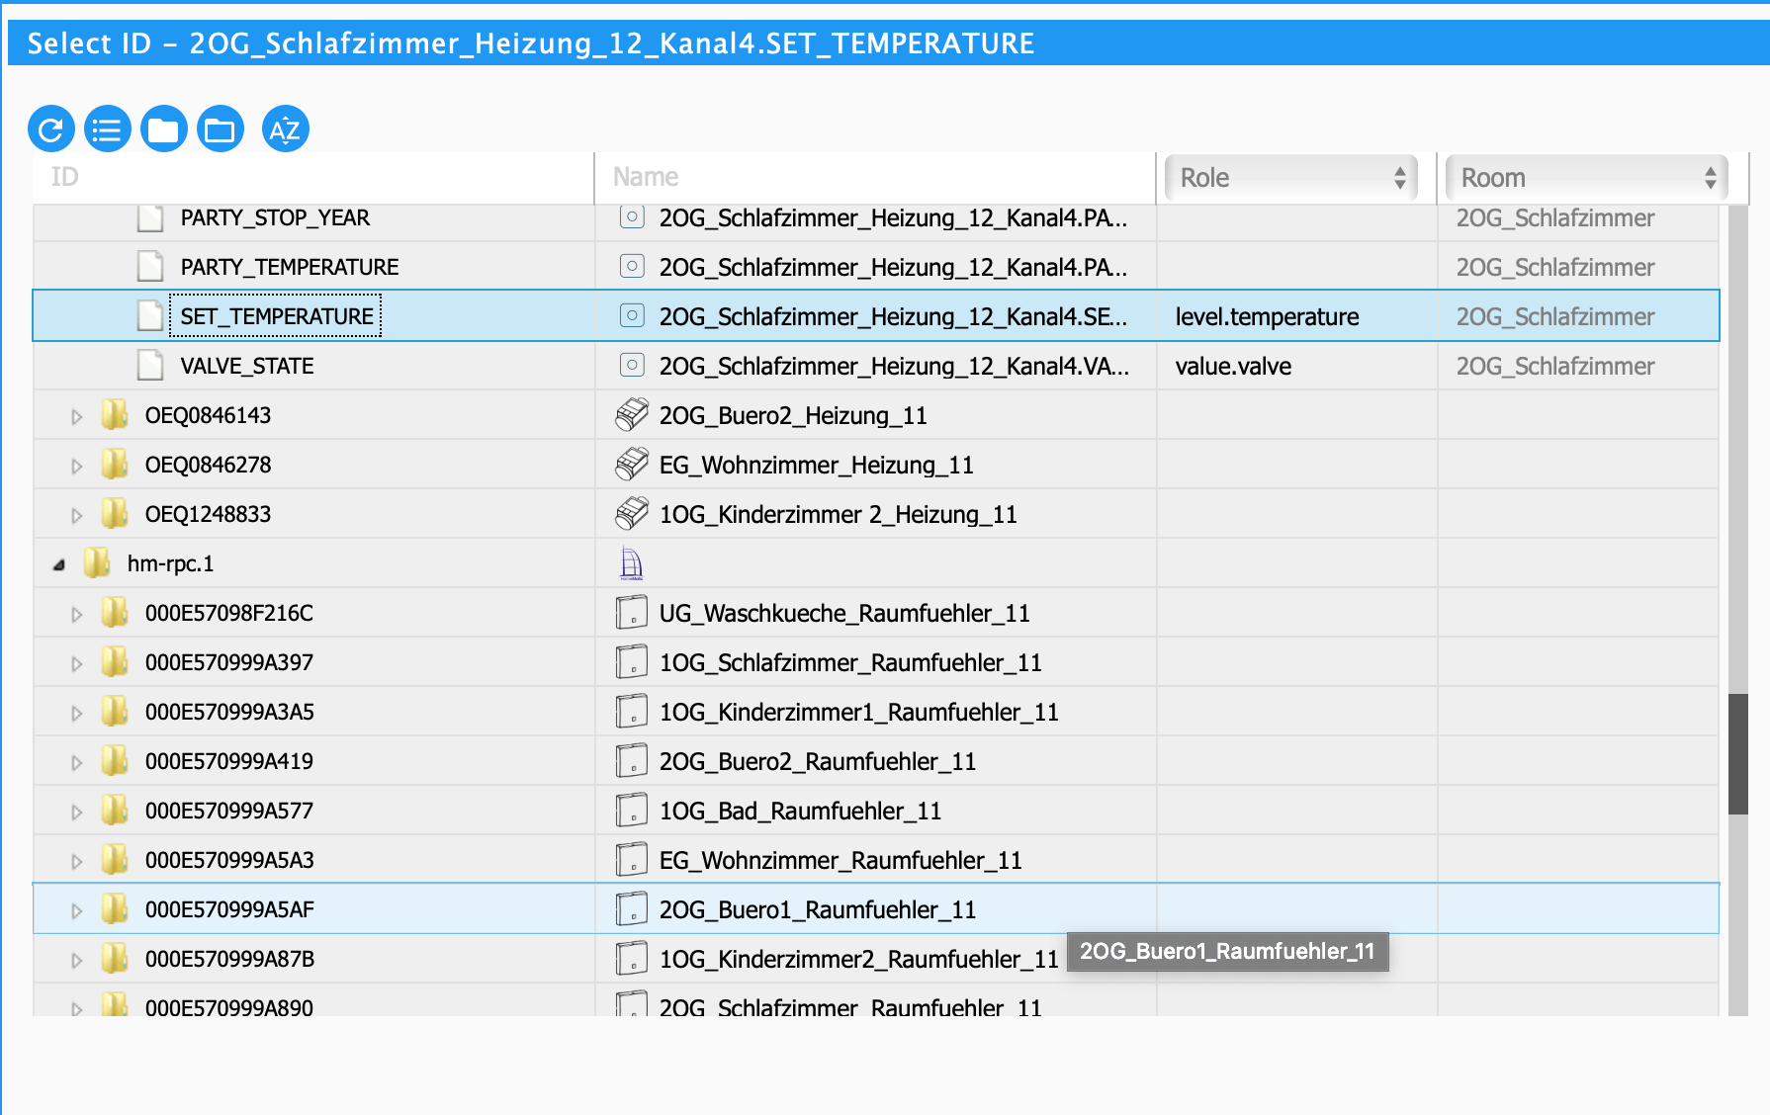Expand the 000E57098F216C folder
Image resolution: width=1770 pixels, height=1115 pixels.
[76, 614]
